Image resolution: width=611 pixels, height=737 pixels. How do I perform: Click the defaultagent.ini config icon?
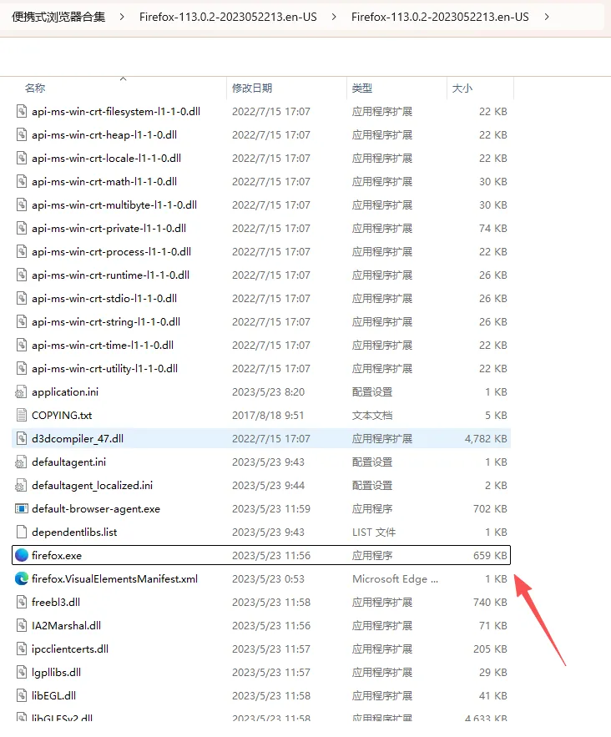coord(21,462)
